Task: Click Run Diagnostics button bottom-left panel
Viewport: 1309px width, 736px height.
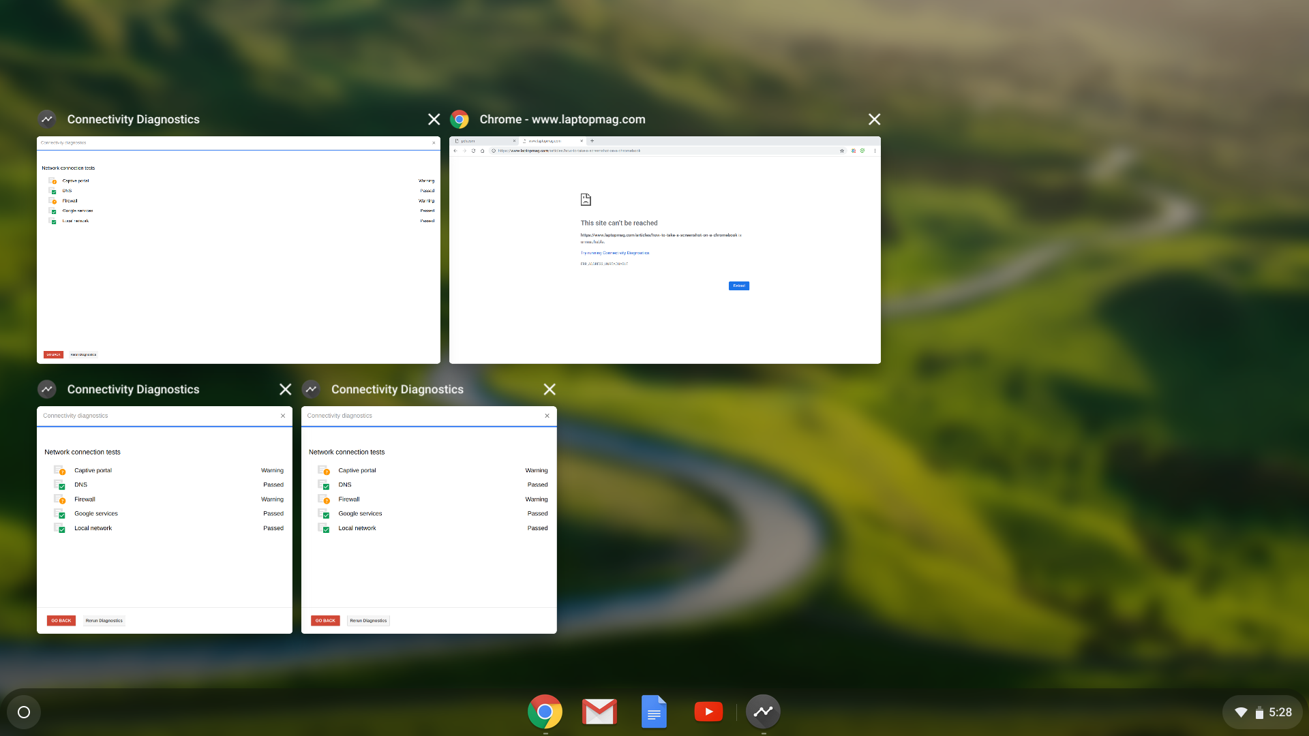Action: click(x=104, y=620)
